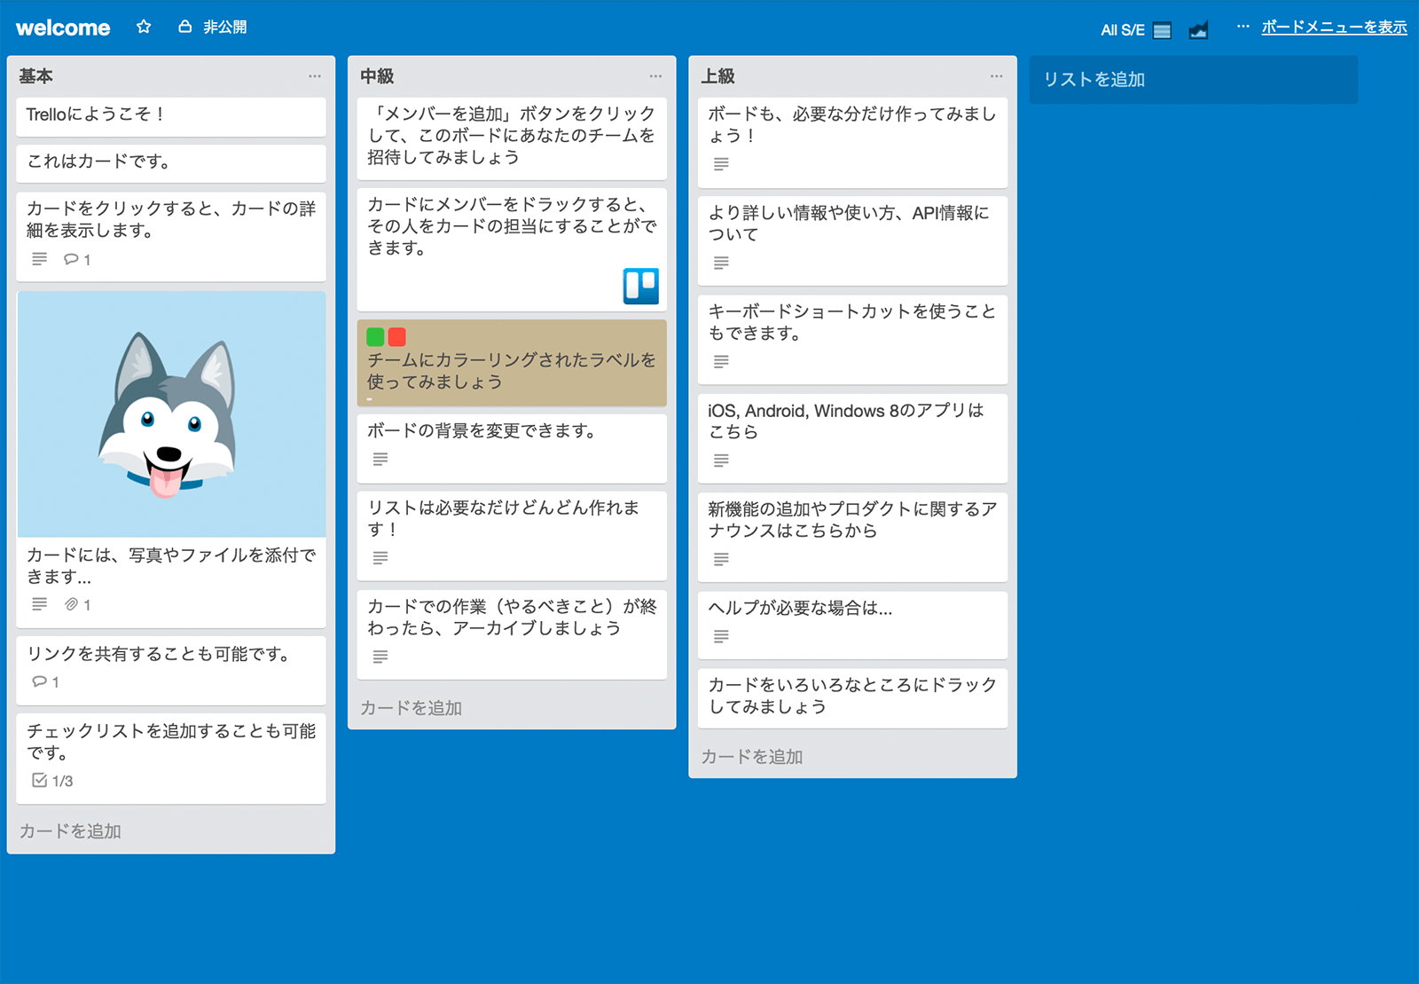Open the 基本 list options menu
This screenshot has width=1419, height=984.
click(315, 76)
